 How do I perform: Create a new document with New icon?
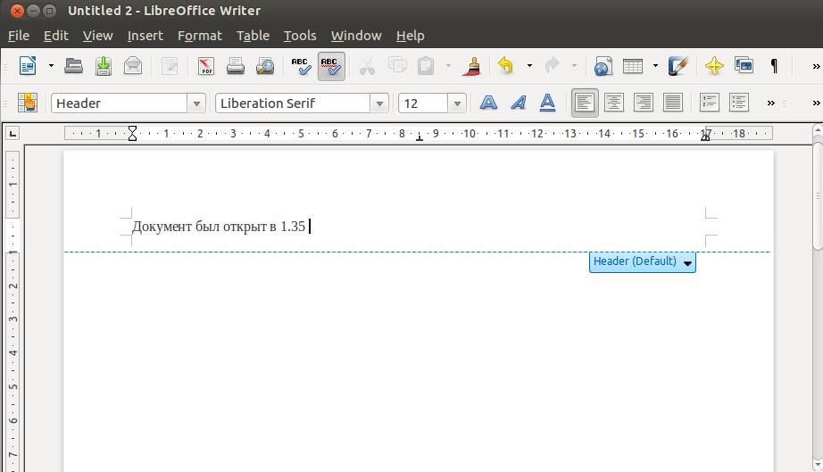pyautogui.click(x=28, y=66)
